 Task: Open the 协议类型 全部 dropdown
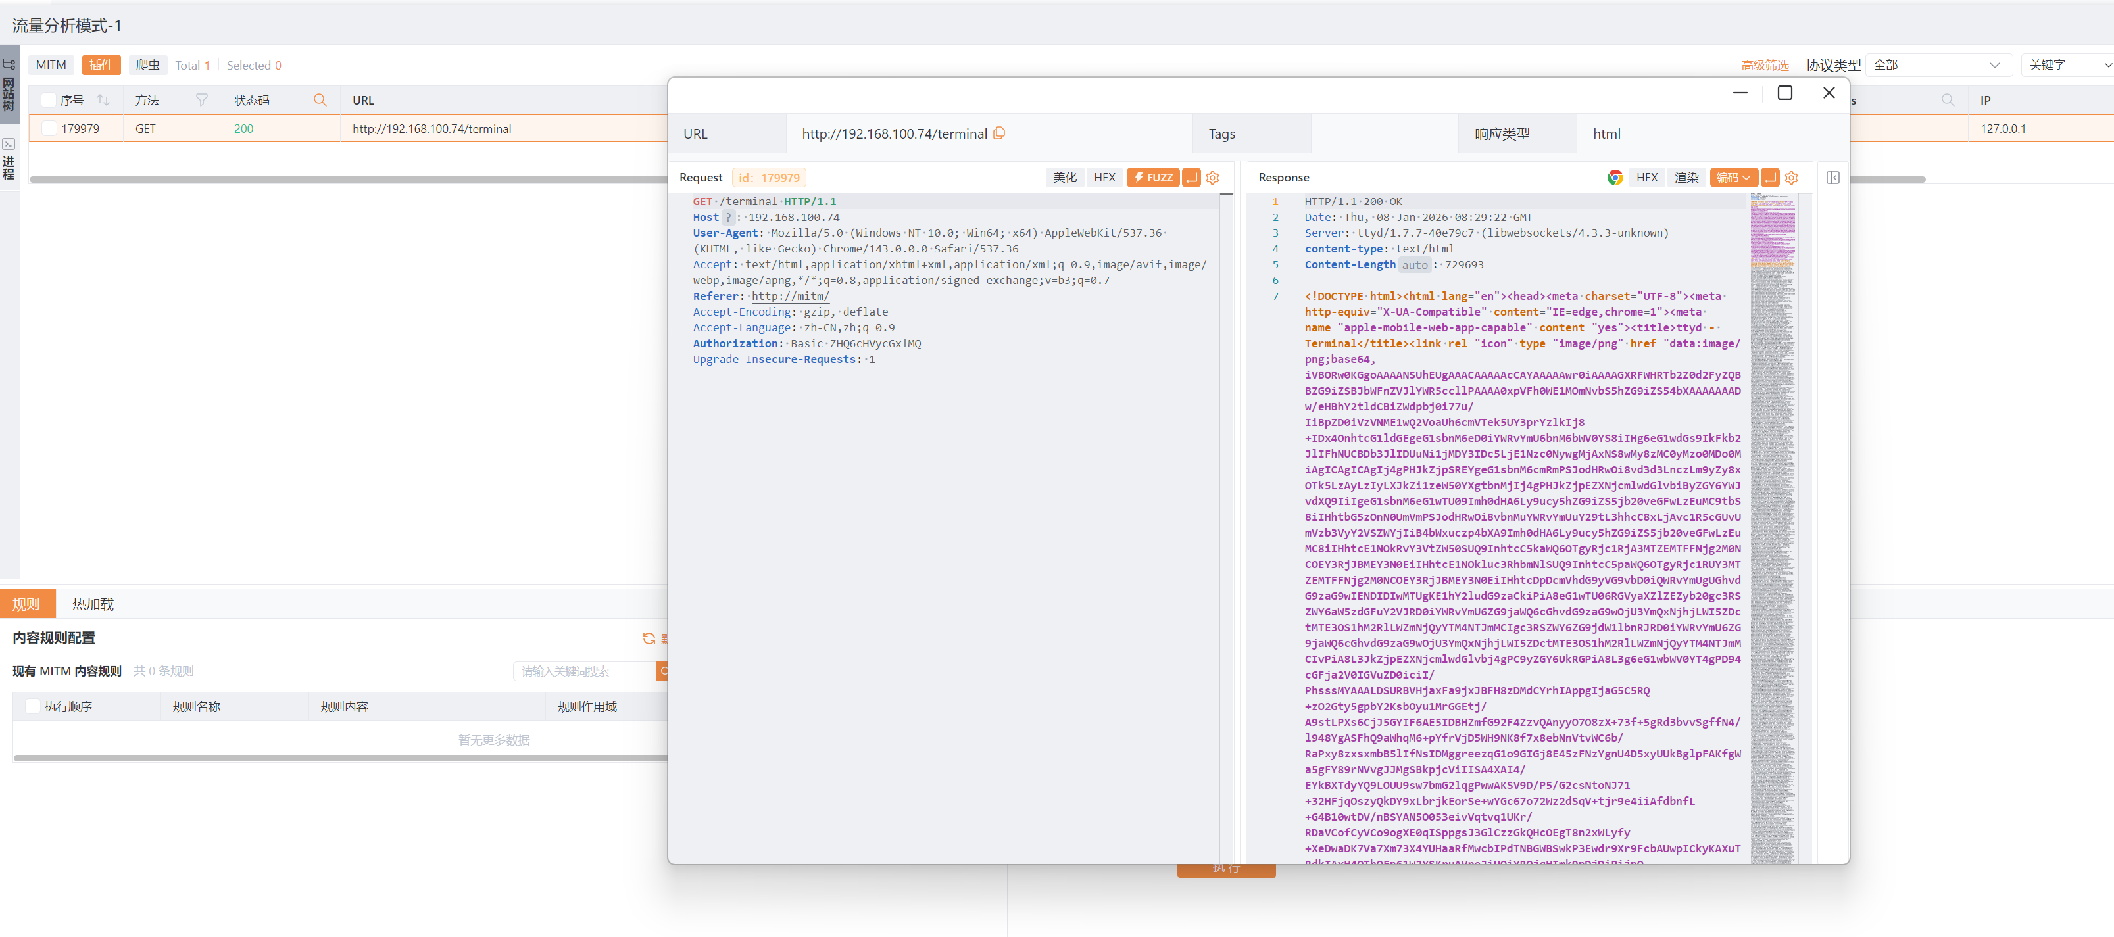tap(1939, 65)
